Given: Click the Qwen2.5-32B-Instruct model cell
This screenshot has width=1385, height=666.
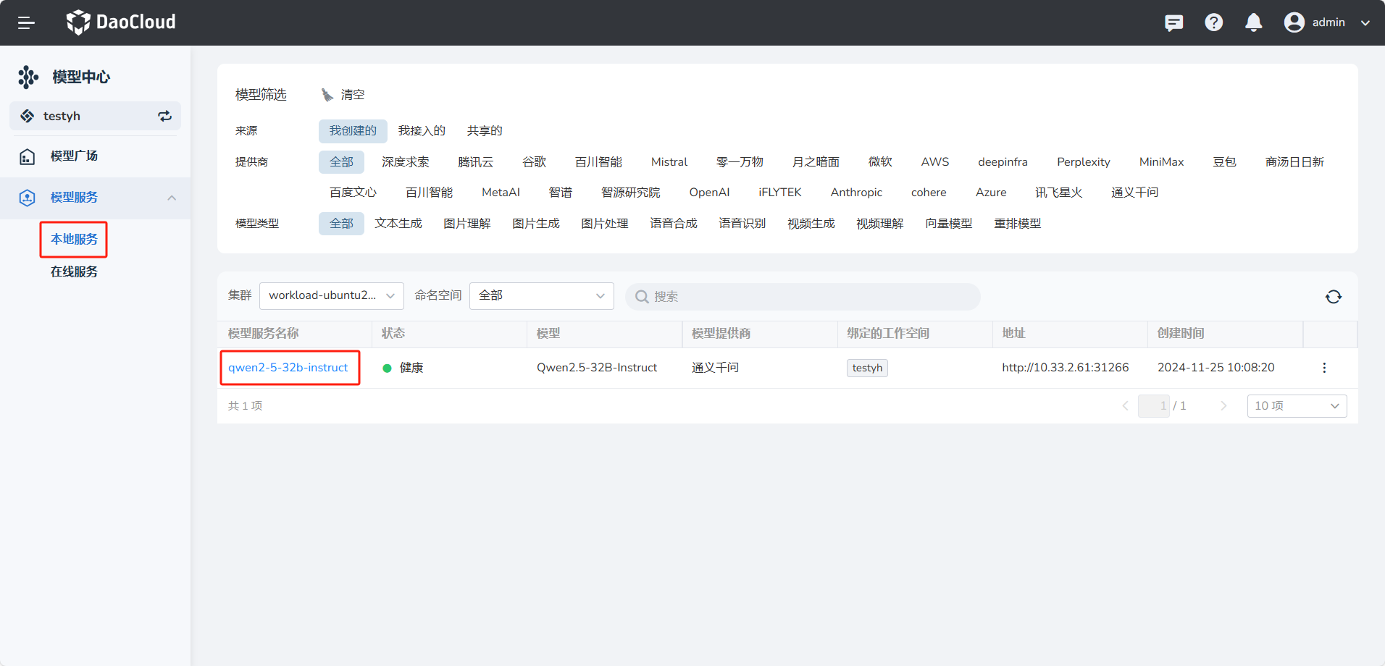Looking at the screenshot, I should pyautogui.click(x=597, y=368).
